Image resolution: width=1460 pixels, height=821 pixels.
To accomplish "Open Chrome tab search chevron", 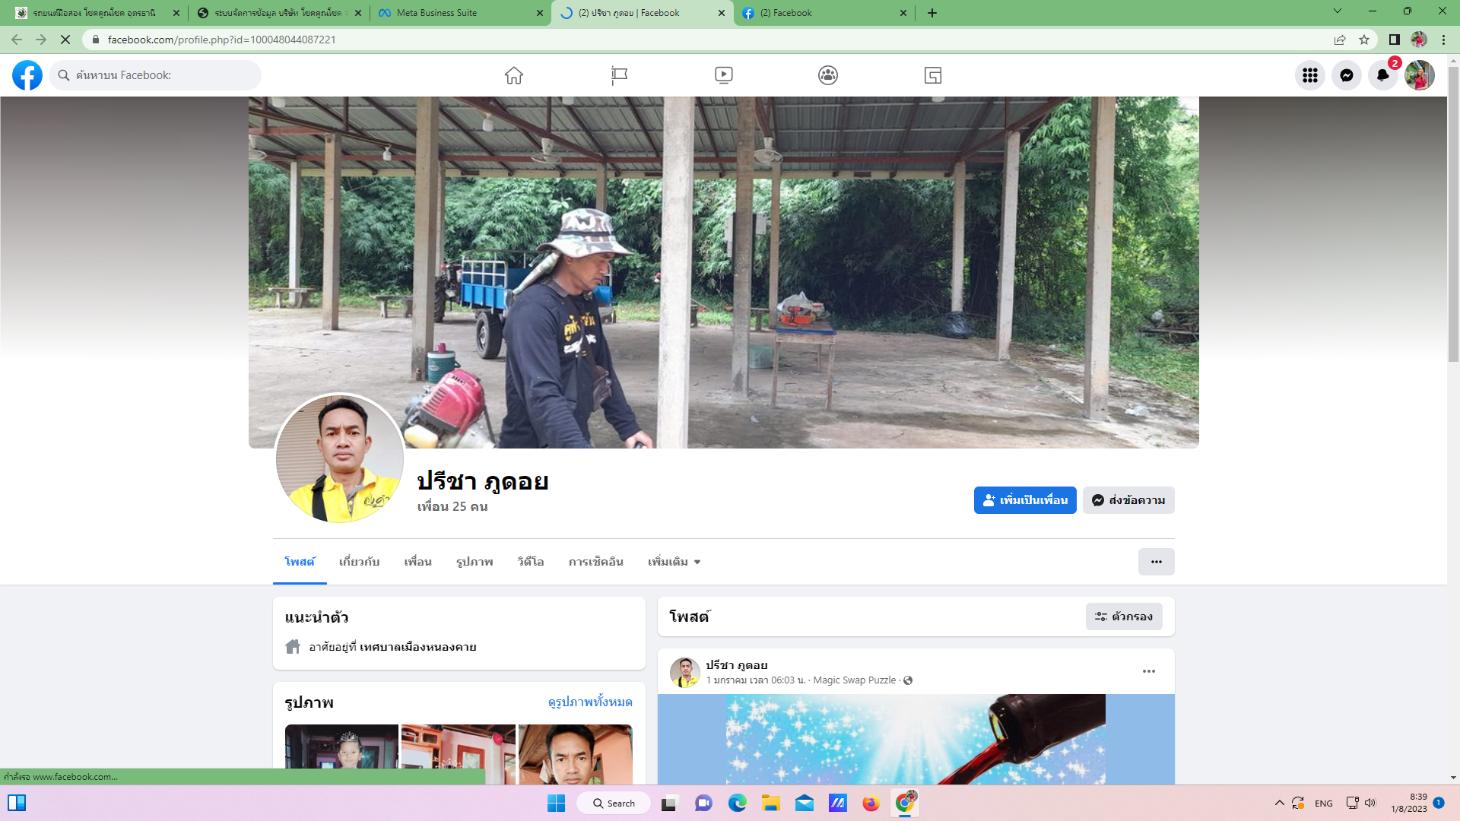I will point(1338,11).
